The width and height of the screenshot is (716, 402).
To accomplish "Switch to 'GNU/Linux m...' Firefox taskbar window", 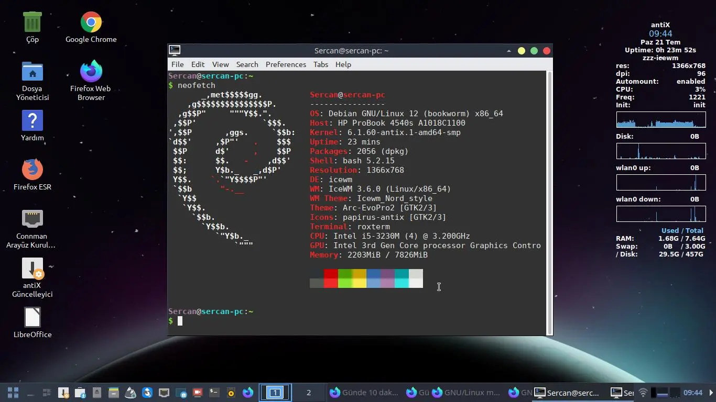I will pos(465,393).
